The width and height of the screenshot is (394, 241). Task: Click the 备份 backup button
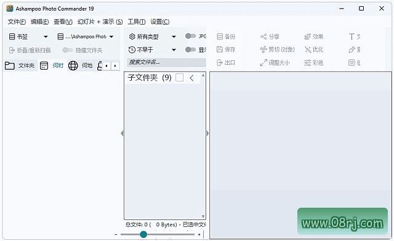tap(226, 37)
